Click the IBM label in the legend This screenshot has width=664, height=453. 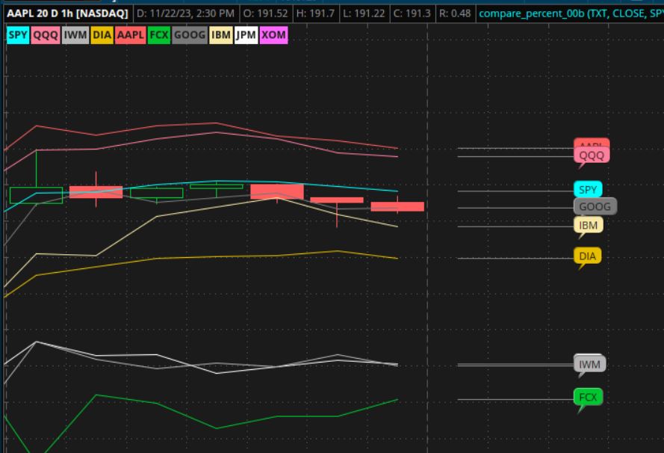tap(221, 34)
